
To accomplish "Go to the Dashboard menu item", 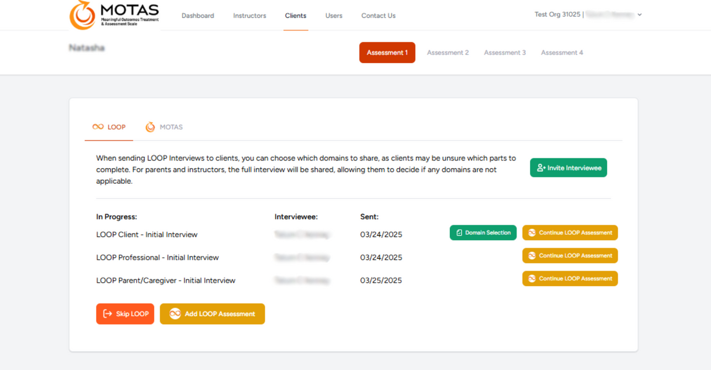I will [197, 16].
